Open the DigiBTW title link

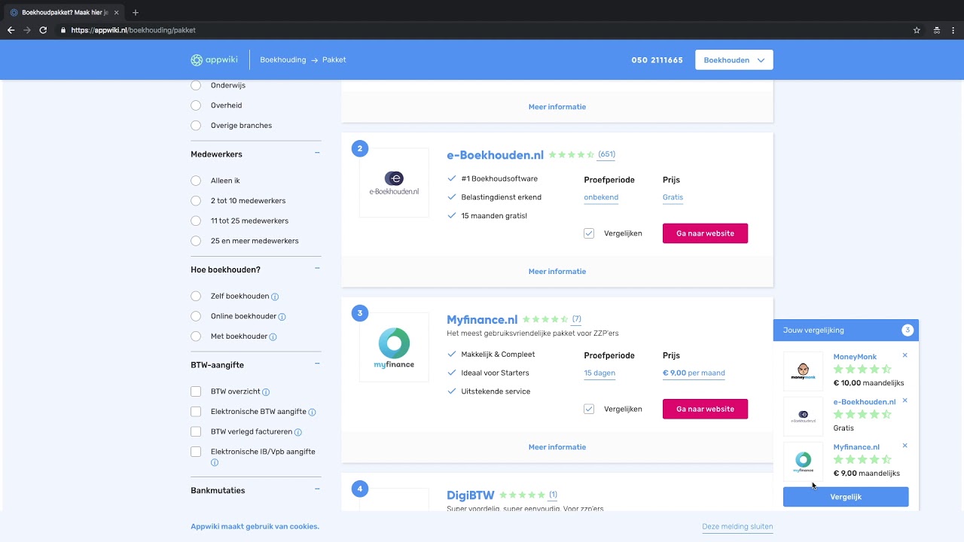coord(471,495)
